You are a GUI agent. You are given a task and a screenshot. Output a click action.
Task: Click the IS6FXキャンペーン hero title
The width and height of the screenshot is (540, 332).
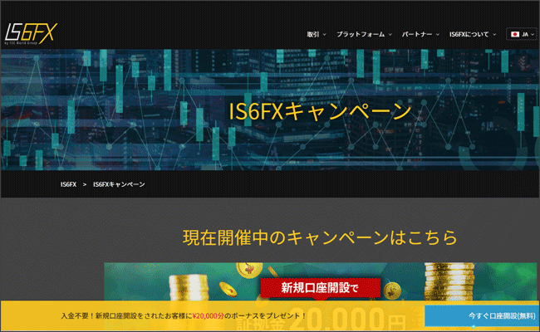(x=320, y=111)
